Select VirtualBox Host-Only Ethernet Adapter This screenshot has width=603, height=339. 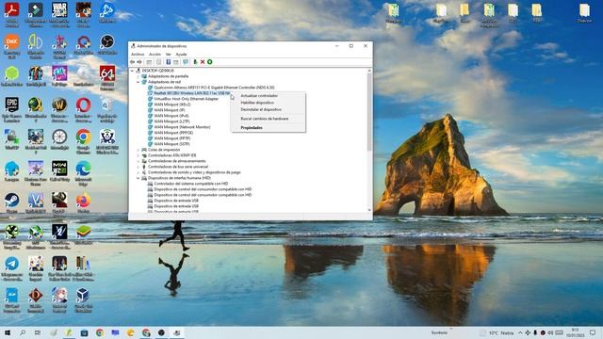(x=186, y=99)
